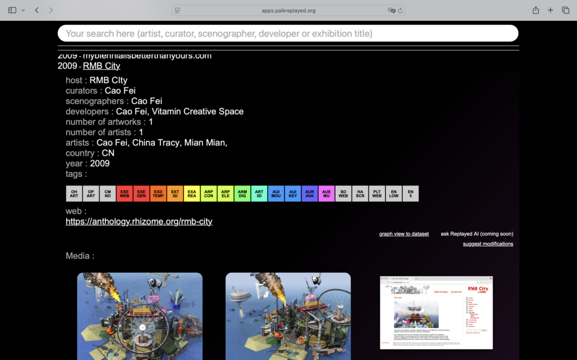Click the exhibition search field
The image size is (577, 360).
click(288, 33)
